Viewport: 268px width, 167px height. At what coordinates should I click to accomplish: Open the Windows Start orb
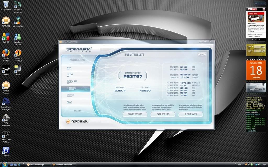pos(5,164)
